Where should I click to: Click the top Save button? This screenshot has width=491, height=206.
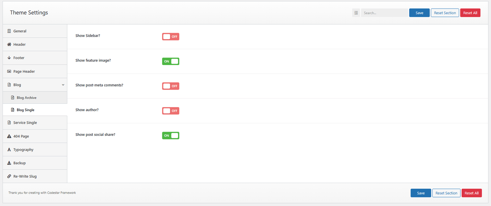pos(419,12)
